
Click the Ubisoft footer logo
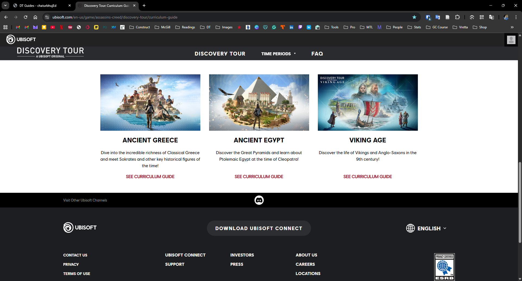(80, 228)
